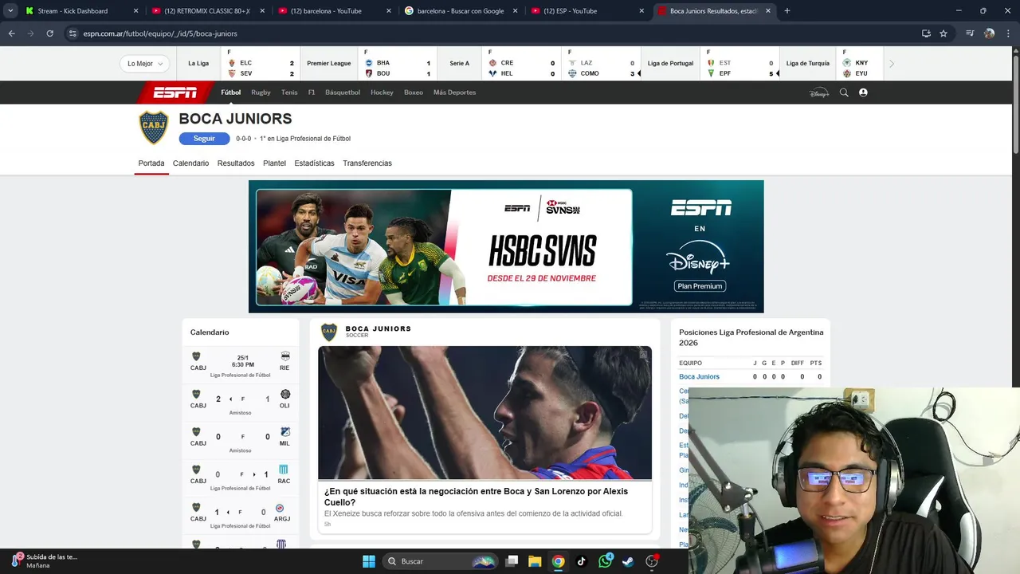Click the Chrome icon in the taskbar
The width and height of the screenshot is (1020, 574).
[558, 561]
